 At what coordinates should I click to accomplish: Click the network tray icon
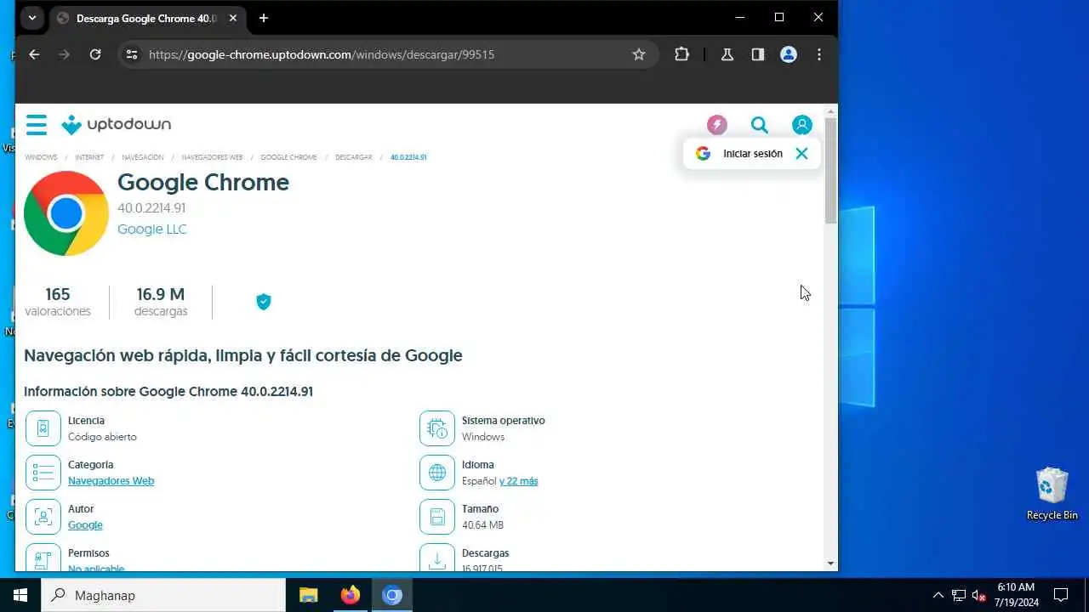pos(959,595)
